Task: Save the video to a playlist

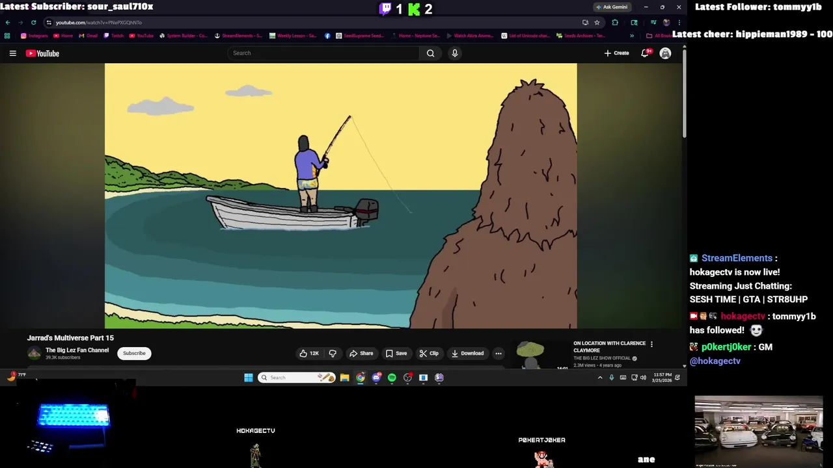Action: [396, 354]
